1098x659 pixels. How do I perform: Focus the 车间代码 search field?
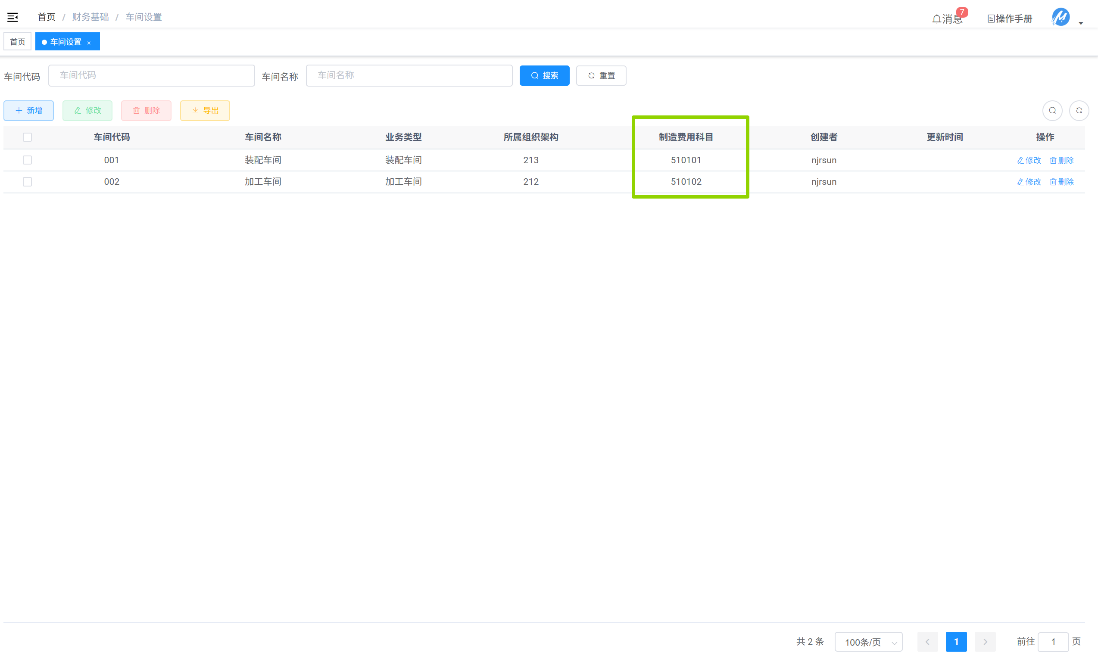151,75
